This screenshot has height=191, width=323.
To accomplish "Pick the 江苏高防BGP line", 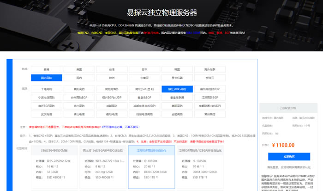I will [209, 98].
